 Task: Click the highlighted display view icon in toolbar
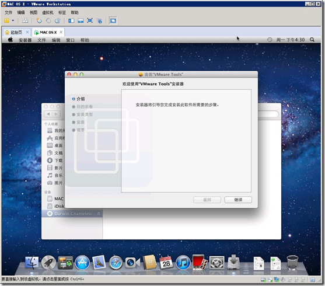click(x=113, y=20)
